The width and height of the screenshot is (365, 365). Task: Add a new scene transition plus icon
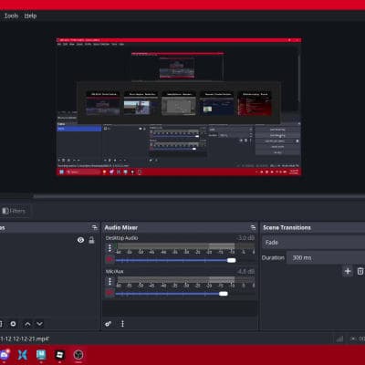click(x=348, y=271)
